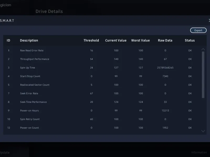Click the S.M.A.R.T table scrollbar thumb

[203, 75]
